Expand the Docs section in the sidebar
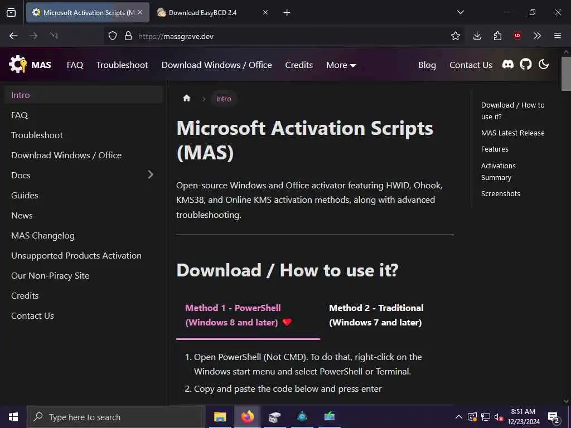The height and width of the screenshot is (428, 571). pos(151,174)
